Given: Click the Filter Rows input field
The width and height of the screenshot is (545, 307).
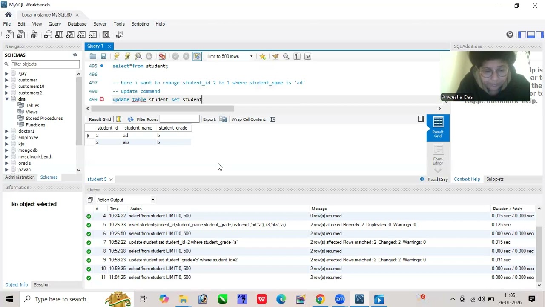Looking at the screenshot, I should (179, 119).
